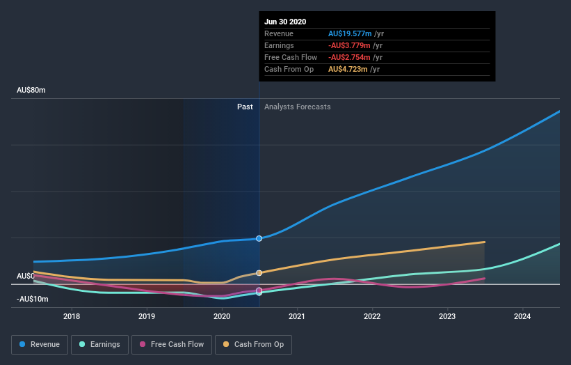Click the AU$19.577m revenue value
Viewport: 571px width, 365px height.
tap(350, 33)
